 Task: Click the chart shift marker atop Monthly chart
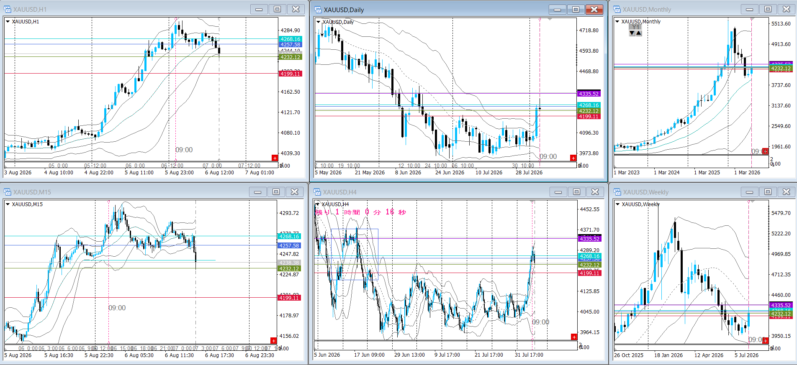[x=752, y=19]
